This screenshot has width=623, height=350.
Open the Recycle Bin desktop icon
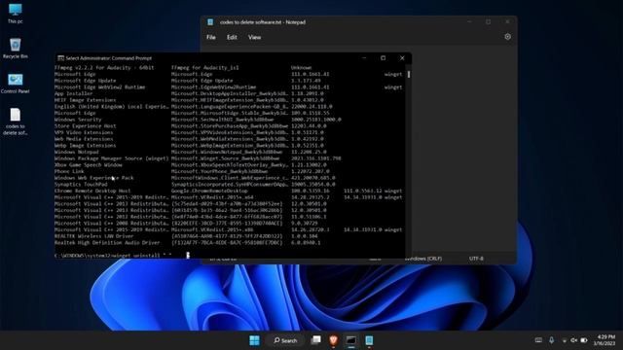(x=16, y=49)
